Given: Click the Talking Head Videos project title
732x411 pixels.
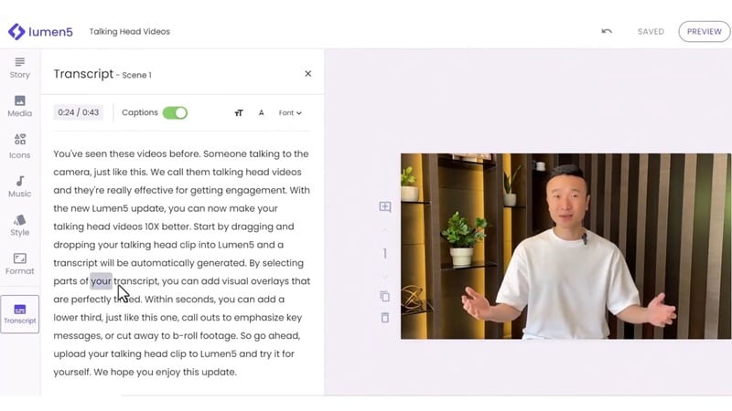Looking at the screenshot, I should (129, 32).
